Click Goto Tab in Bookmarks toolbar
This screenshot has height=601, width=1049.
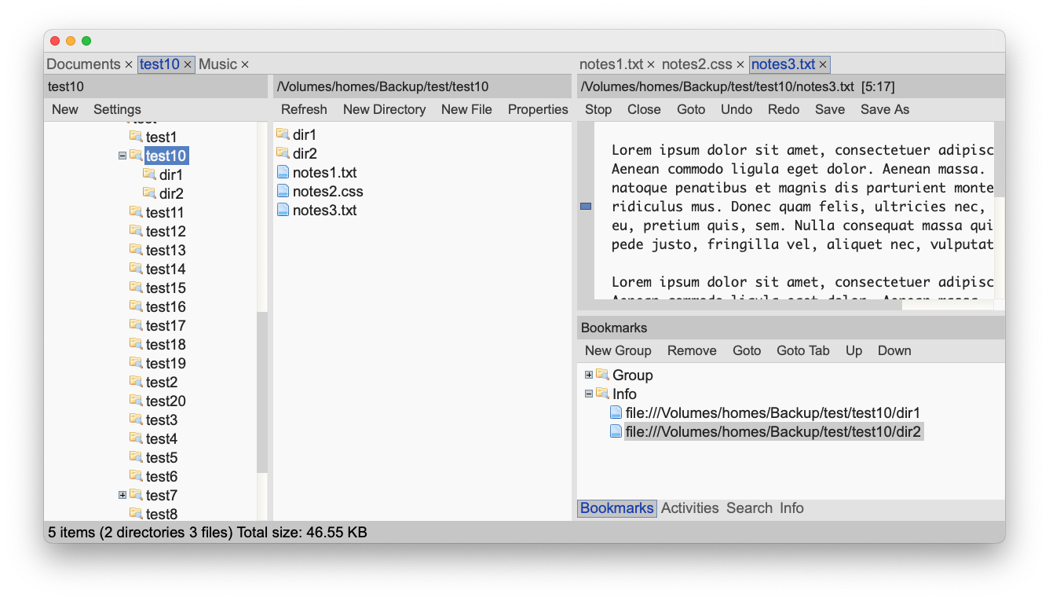pyautogui.click(x=802, y=350)
